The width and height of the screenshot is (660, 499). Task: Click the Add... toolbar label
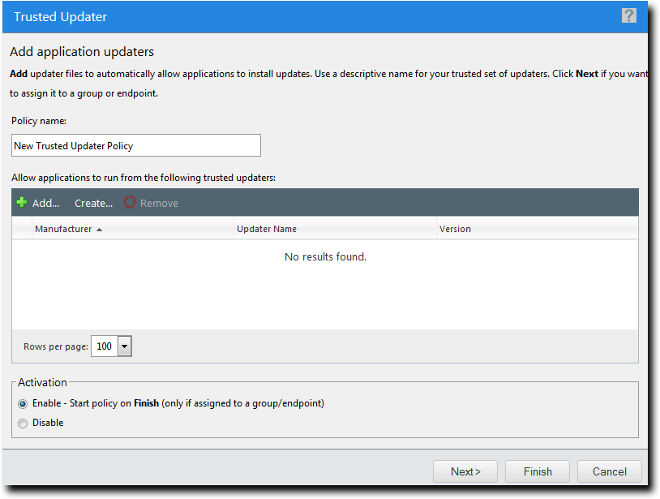click(45, 203)
